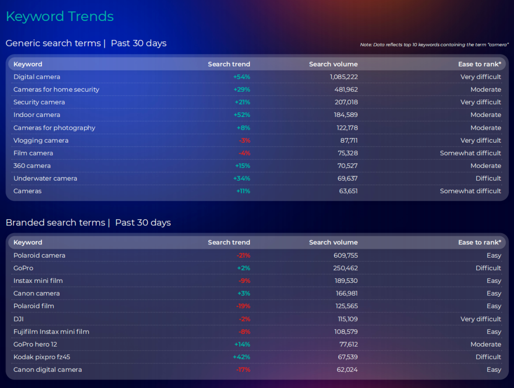Click 'Very difficult' in the DJI row
Screen dimensions: 514x388
[x=481, y=319]
